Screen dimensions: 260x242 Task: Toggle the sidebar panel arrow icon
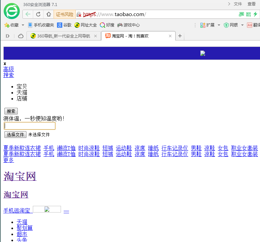[8, 36]
